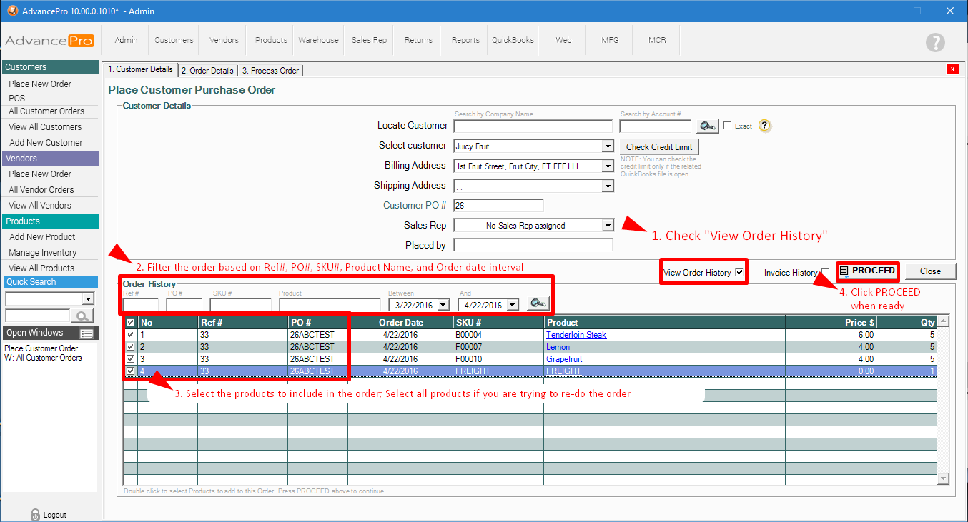Open the Grapefruit product link
This screenshot has width=968, height=522.
pos(564,359)
